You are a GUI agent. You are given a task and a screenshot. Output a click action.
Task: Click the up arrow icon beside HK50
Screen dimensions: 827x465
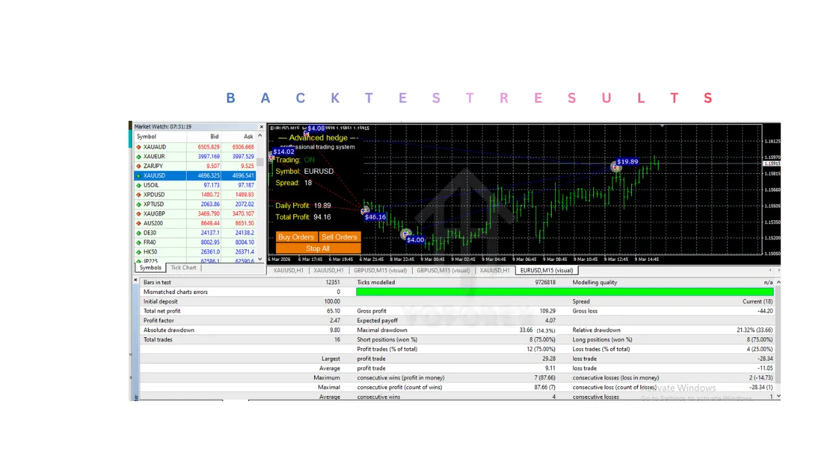[x=138, y=252]
